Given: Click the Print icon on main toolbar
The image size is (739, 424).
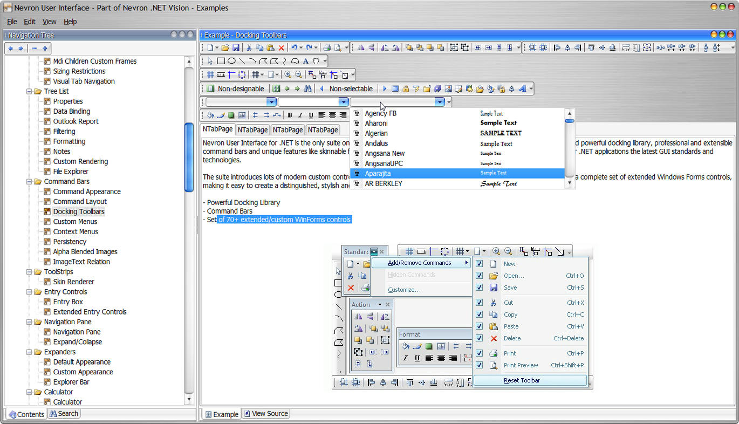Looking at the screenshot, I should 326,47.
